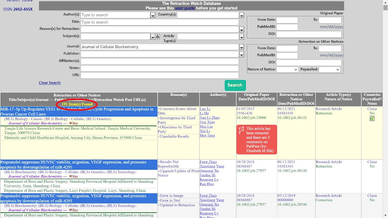Select author link Lan Li

click(204, 109)
